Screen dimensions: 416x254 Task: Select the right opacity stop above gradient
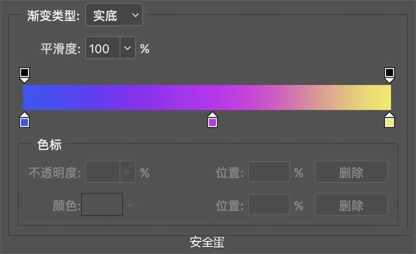coord(389,73)
